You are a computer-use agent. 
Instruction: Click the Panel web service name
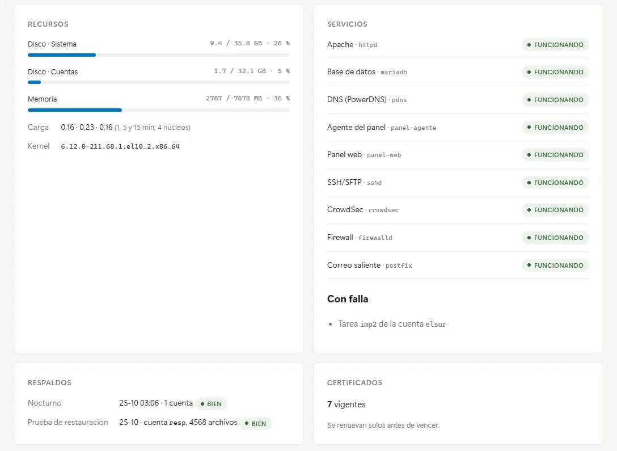(x=344, y=154)
